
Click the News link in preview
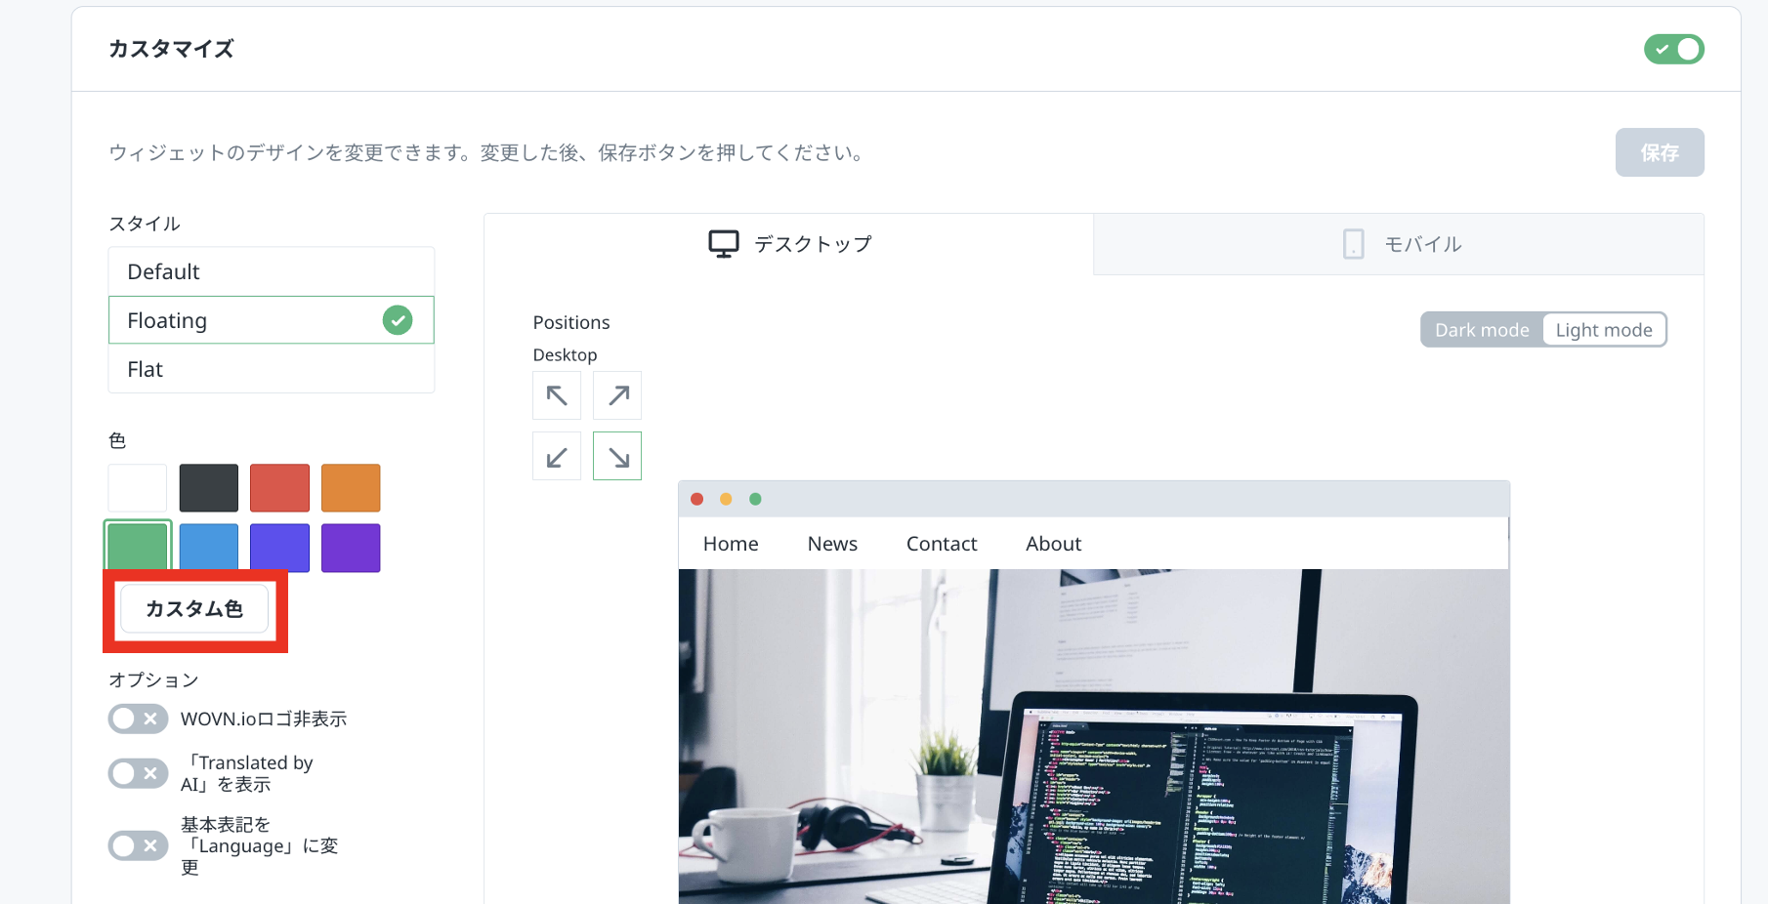coord(832,544)
